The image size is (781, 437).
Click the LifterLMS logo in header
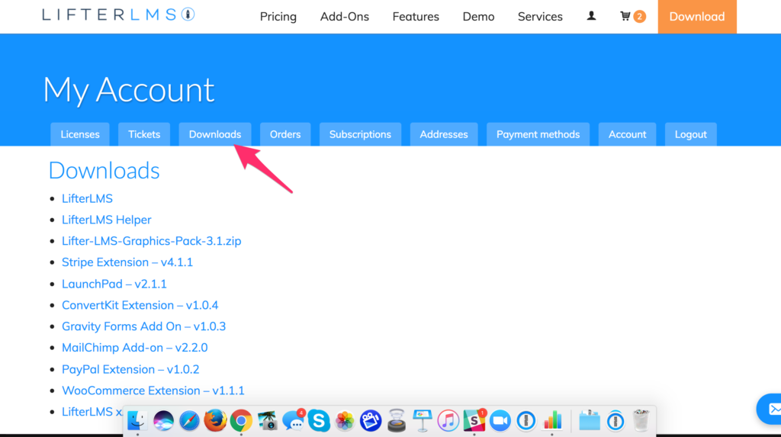[119, 15]
